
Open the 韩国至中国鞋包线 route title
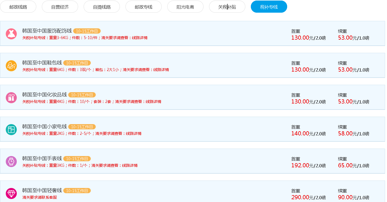(42, 63)
